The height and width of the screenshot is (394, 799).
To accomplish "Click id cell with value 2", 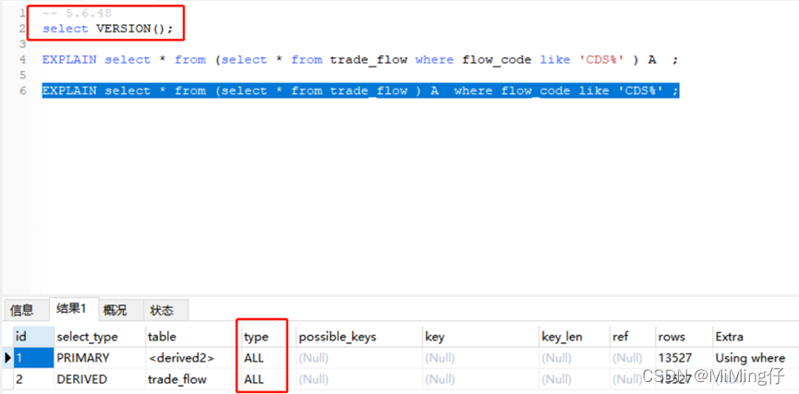I will 33,379.
